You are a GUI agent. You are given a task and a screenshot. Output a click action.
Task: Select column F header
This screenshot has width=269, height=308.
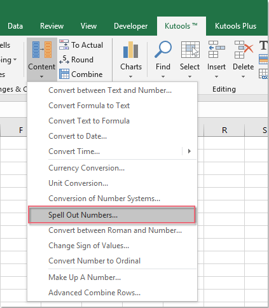coord(21,130)
